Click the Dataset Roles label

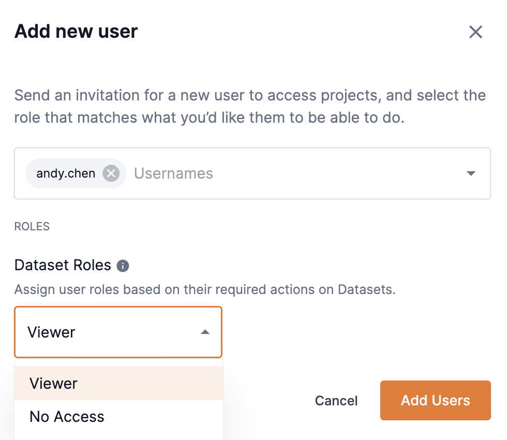63,265
